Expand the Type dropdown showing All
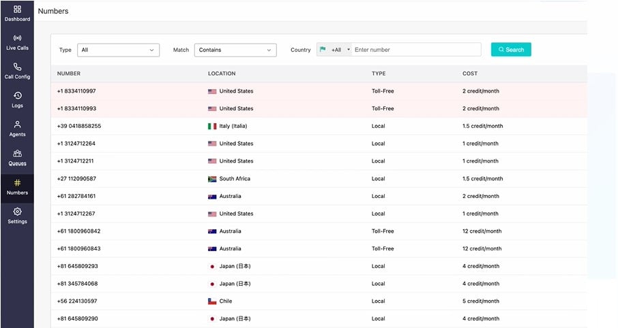The width and height of the screenshot is (618, 328). coord(118,50)
